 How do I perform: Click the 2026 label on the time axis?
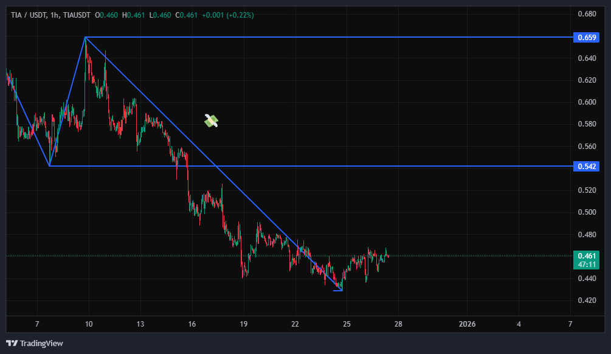coord(467,324)
